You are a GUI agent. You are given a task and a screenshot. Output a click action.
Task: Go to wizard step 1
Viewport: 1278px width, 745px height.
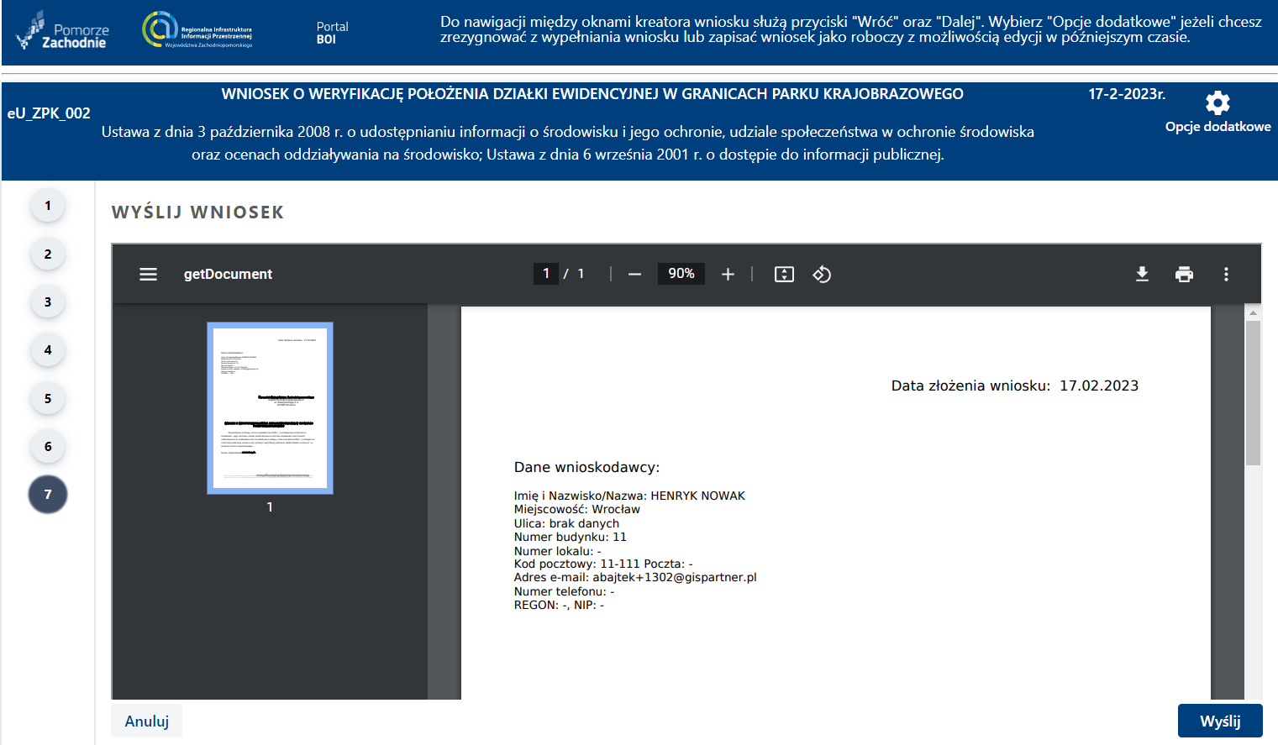[x=48, y=206]
